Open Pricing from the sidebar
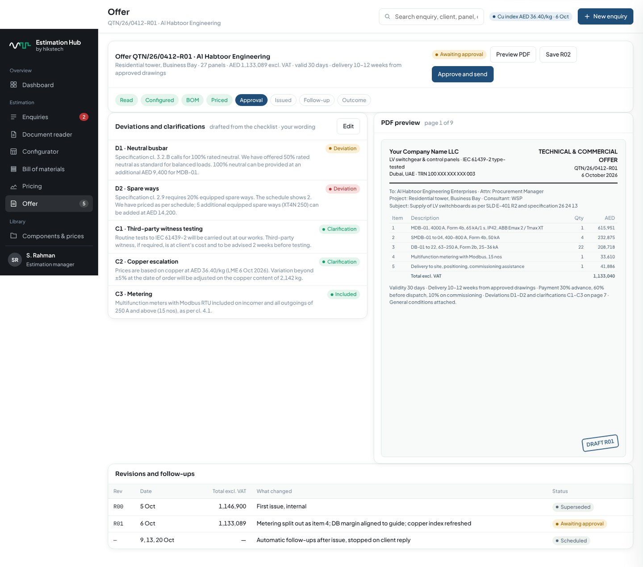The image size is (643, 567). [x=49, y=186]
